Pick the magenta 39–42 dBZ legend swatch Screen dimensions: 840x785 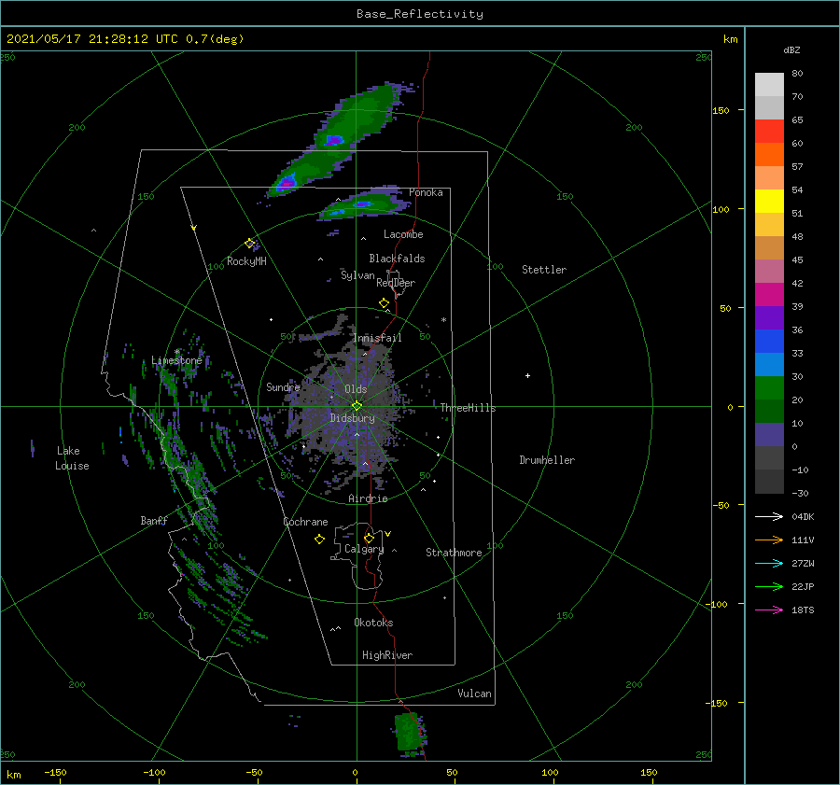click(769, 294)
